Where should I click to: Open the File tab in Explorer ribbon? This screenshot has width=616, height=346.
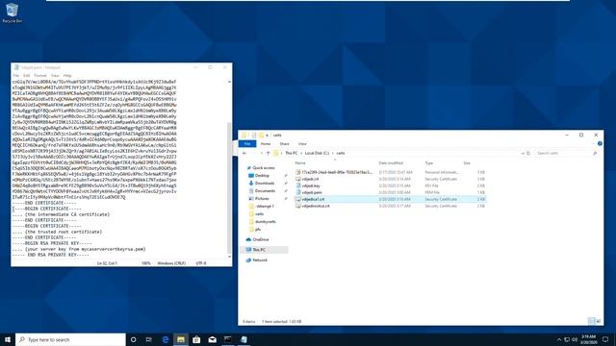247,144
